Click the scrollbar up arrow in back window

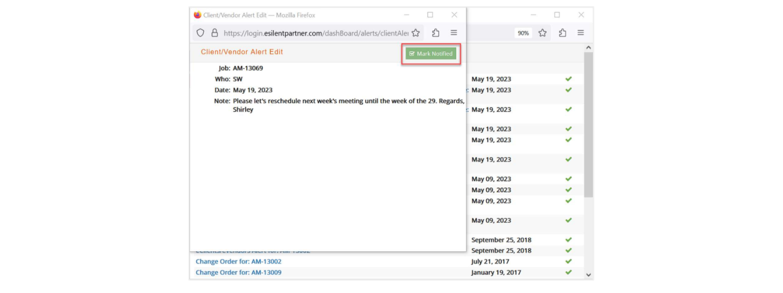[x=588, y=47]
